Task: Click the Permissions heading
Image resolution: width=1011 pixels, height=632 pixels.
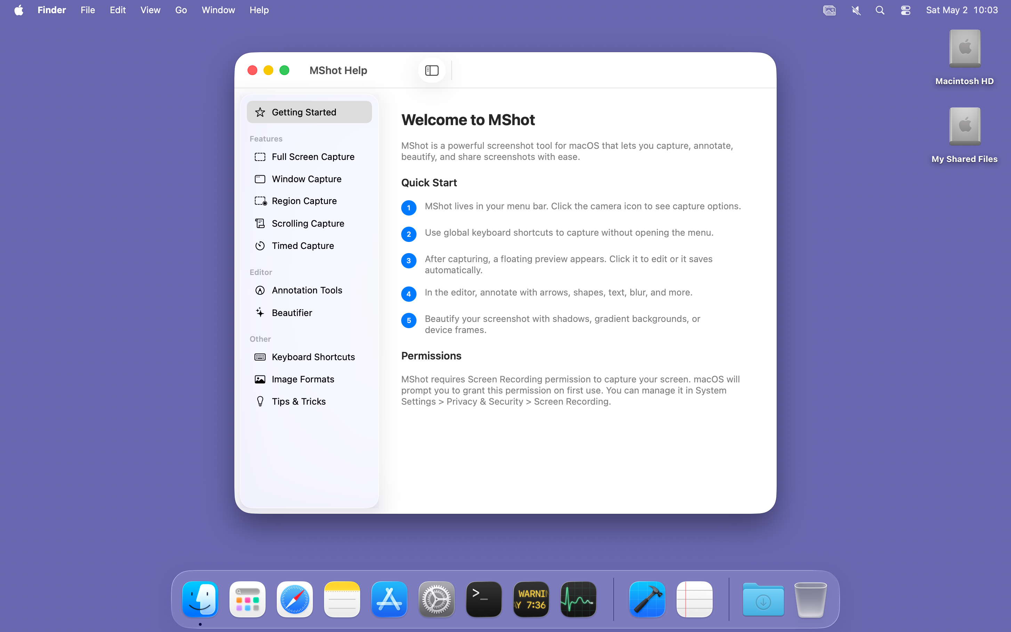Action: point(431,356)
